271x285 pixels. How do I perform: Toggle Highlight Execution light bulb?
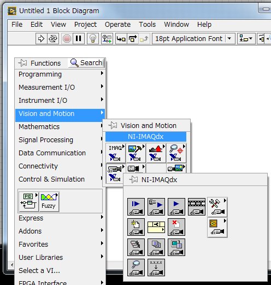(x=93, y=38)
